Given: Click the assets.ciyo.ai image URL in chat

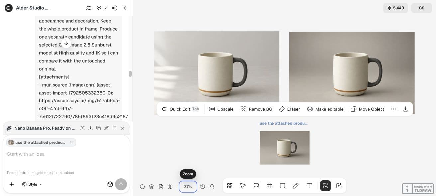Looking at the screenshot, I should point(83,108).
